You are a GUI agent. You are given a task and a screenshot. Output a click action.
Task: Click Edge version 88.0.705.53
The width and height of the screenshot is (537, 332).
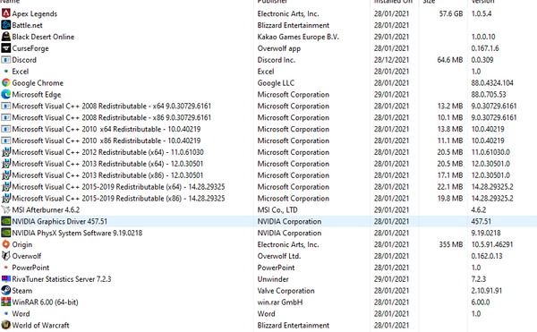489,95
